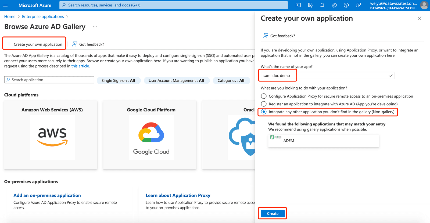Go to Enterprise applications breadcrumb

(43, 17)
